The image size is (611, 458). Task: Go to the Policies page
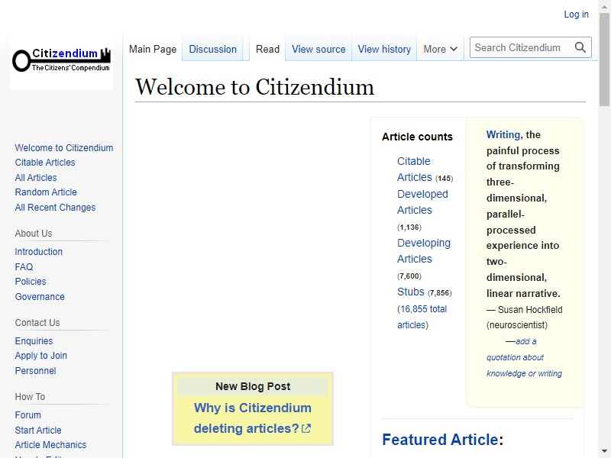pyautogui.click(x=31, y=281)
